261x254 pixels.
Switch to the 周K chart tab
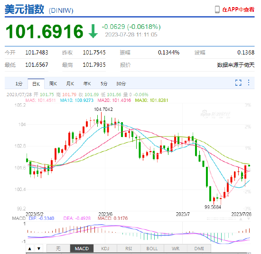coord(53,83)
